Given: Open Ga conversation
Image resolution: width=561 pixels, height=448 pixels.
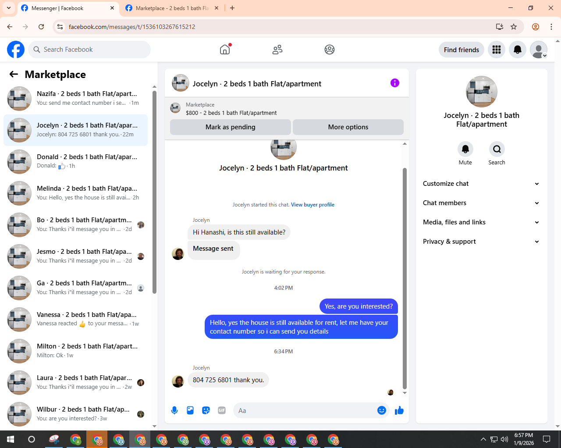Looking at the screenshot, I should (75, 288).
